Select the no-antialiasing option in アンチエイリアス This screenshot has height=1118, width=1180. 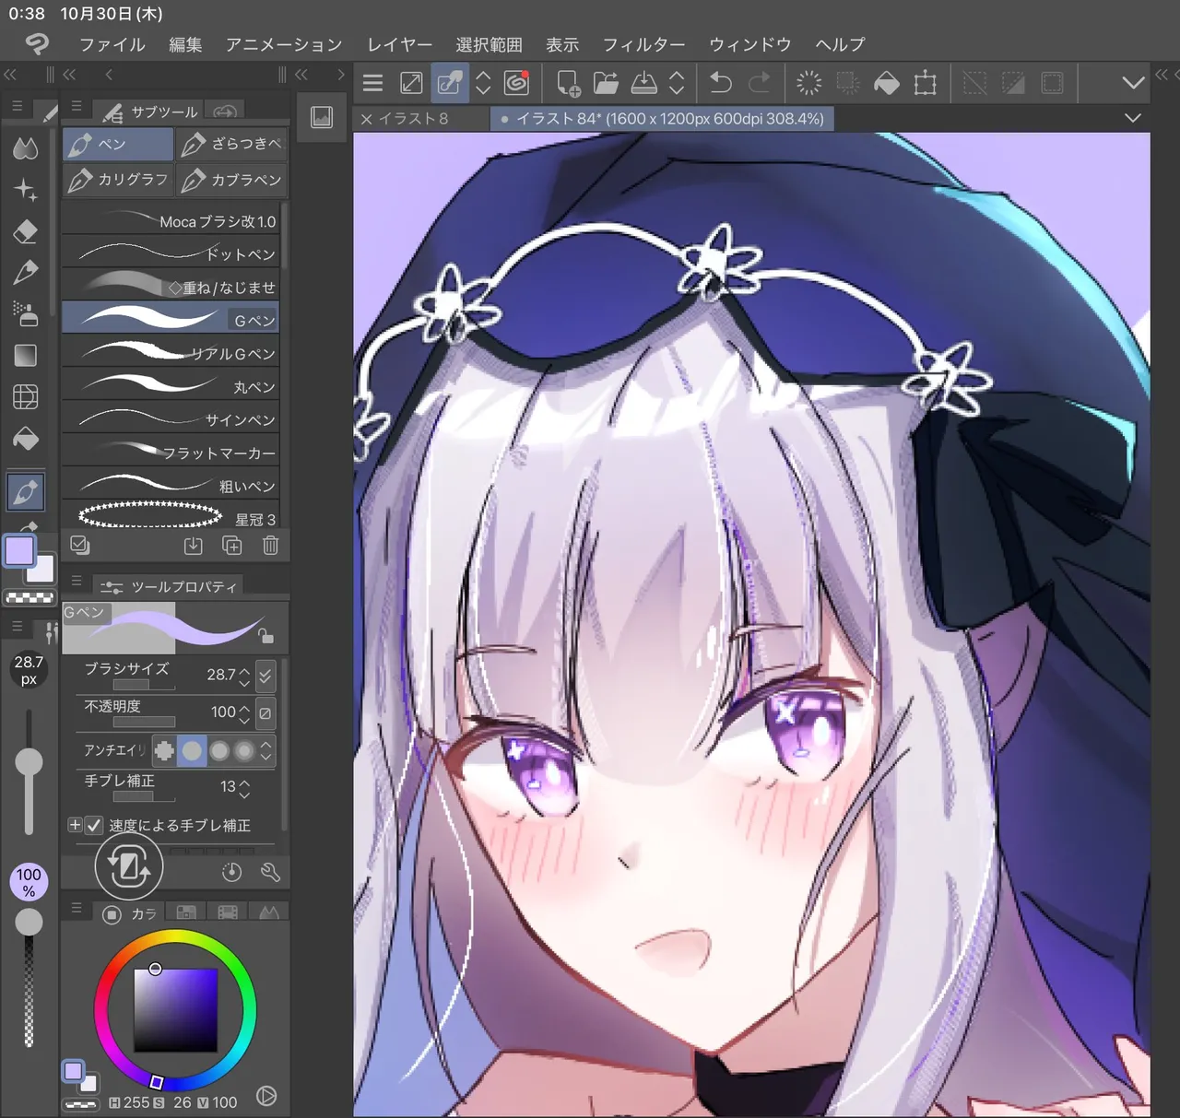tap(164, 751)
